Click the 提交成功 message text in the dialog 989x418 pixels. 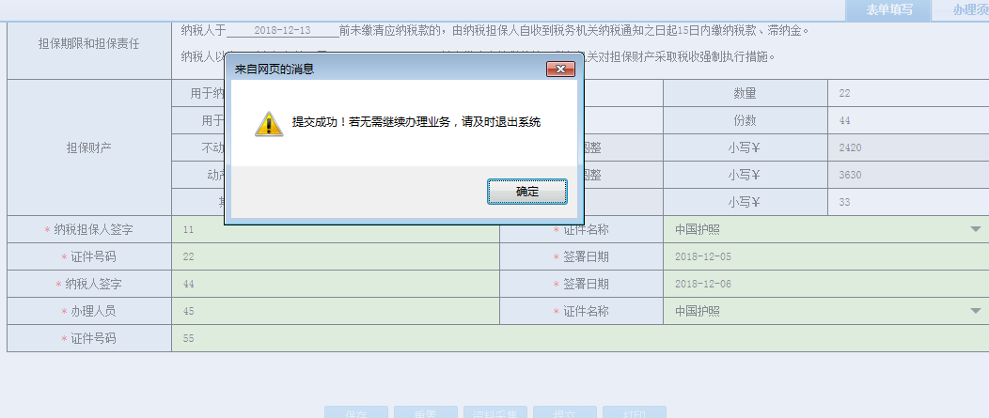[416, 122]
